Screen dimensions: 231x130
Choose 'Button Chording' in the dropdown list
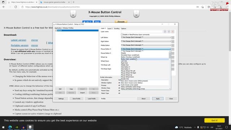tap(145, 57)
